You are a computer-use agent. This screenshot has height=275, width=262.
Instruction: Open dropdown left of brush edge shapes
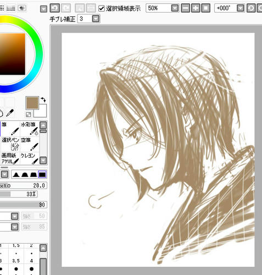click(5, 174)
